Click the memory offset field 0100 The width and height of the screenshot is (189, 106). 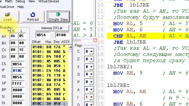(62, 35)
